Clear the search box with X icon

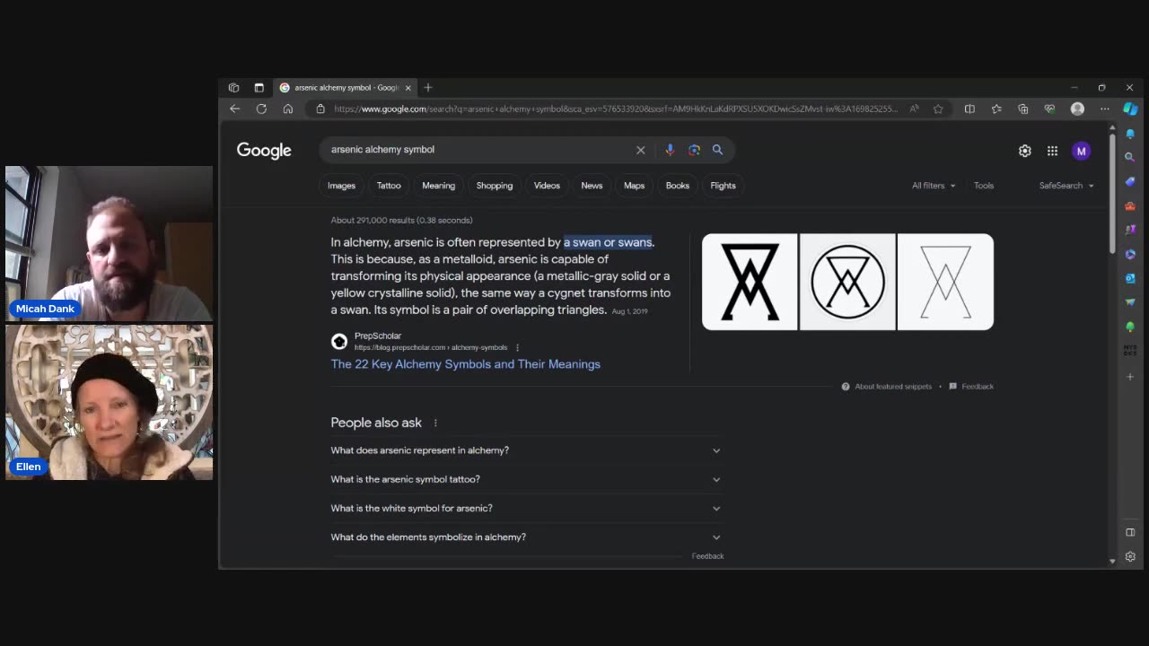coord(640,150)
